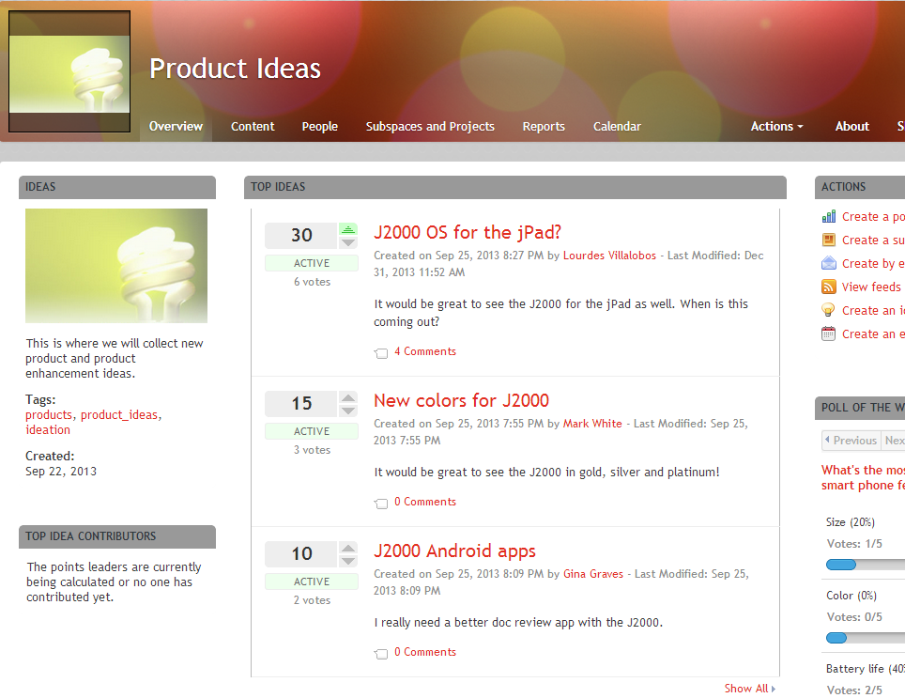
Task: Open the Subspaces and Projects tab
Action: tap(430, 126)
